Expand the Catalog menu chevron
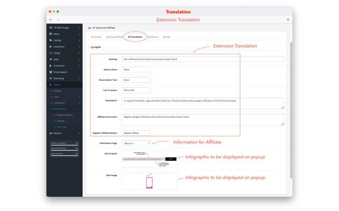Image resolution: width=339 pixels, height=211 pixels. [x=79, y=40]
